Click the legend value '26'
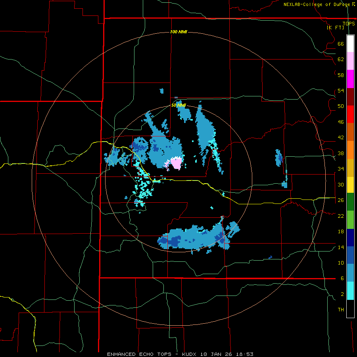The width and height of the screenshot is (357, 357). 341,200
